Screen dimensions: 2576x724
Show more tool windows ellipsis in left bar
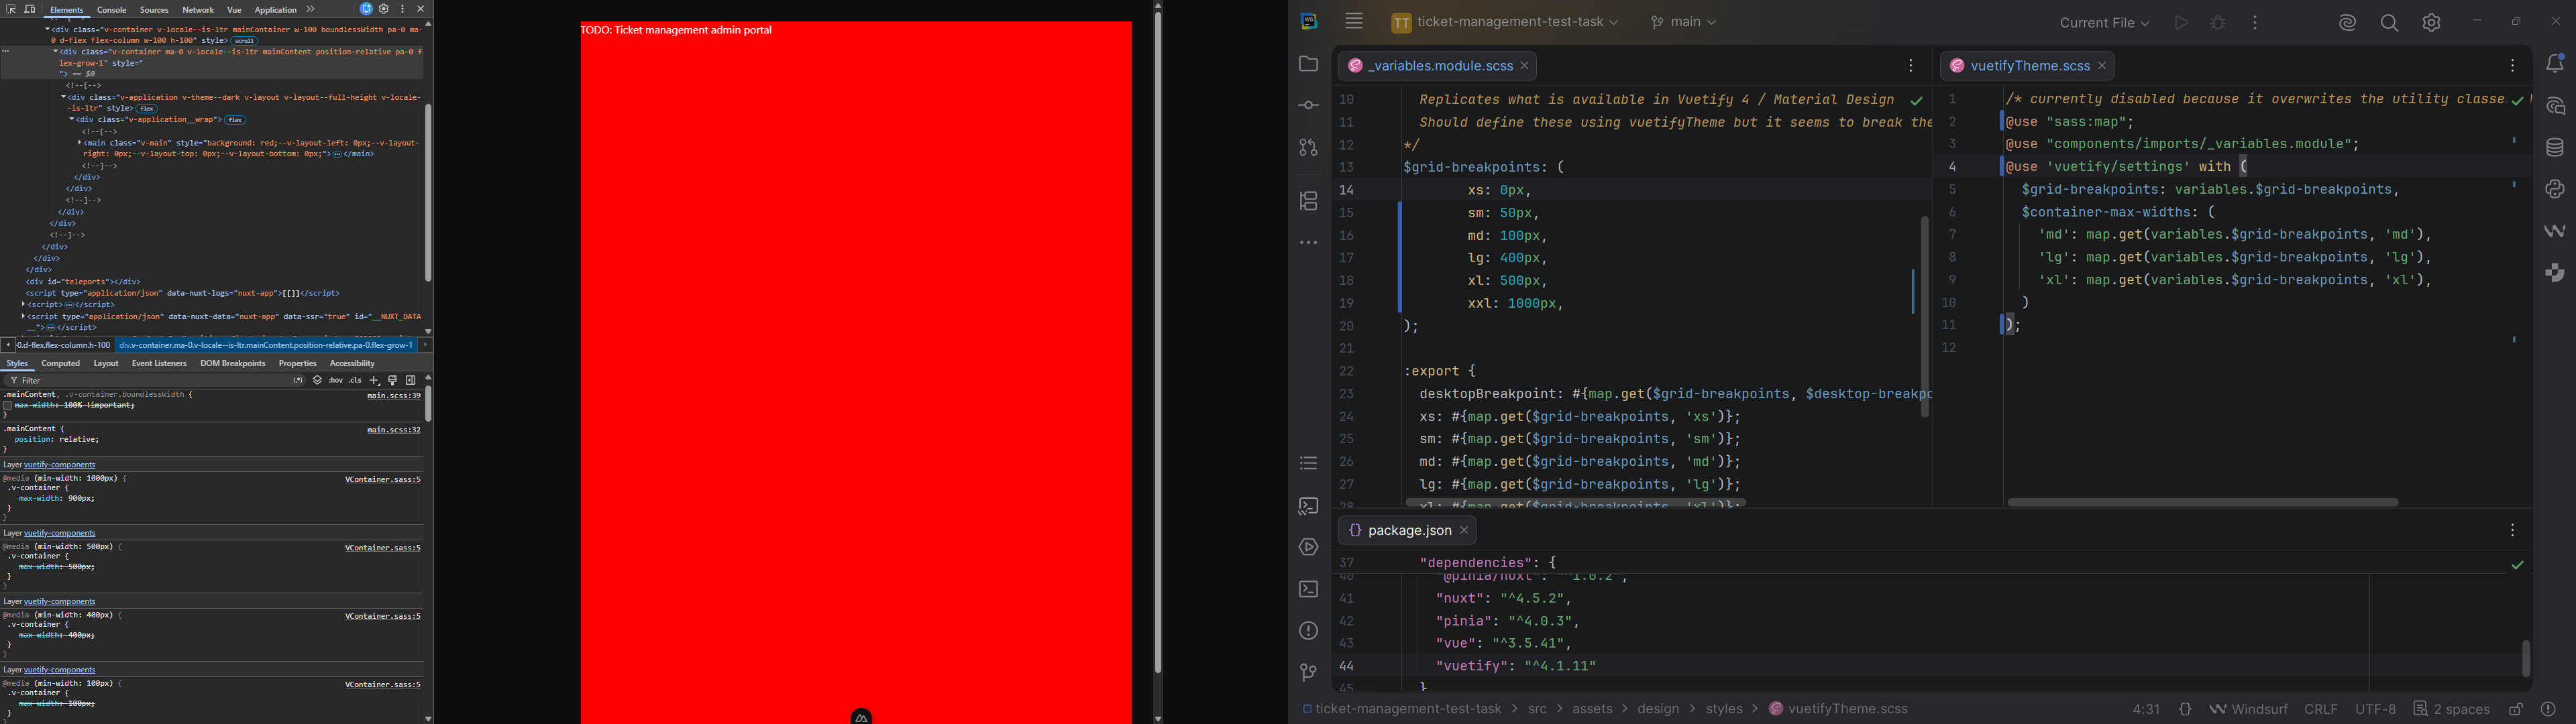coord(1308,243)
